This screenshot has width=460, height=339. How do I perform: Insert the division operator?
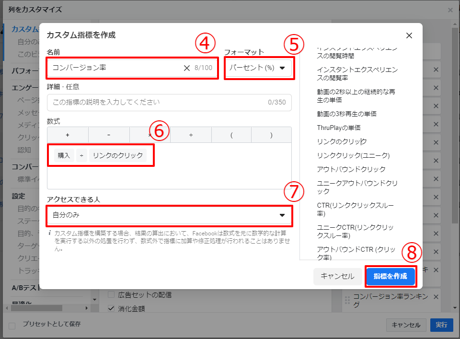click(x=191, y=135)
